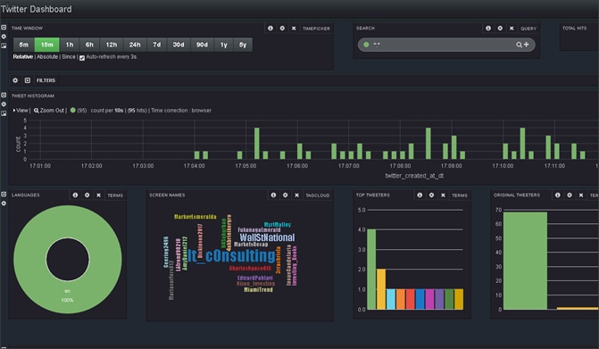Click Zoom Out on the histogram
599x349 pixels.
(49, 111)
